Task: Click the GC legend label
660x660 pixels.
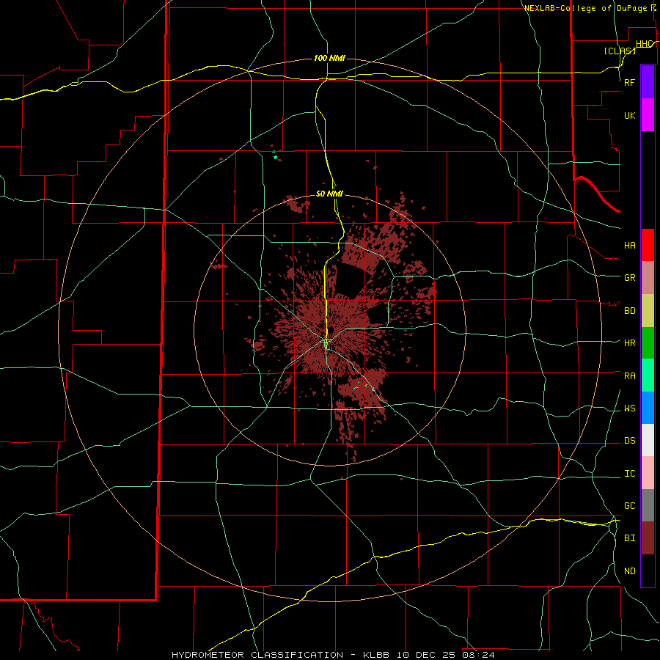Action: coord(629,506)
